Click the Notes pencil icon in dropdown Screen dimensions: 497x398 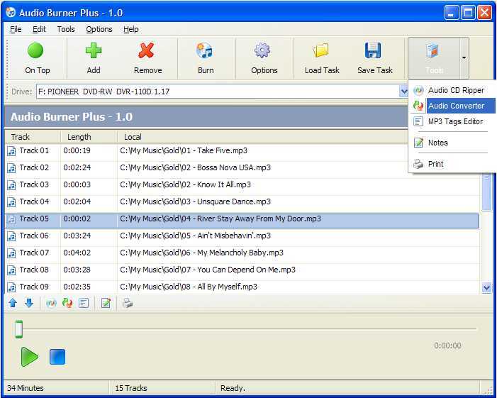coord(418,143)
